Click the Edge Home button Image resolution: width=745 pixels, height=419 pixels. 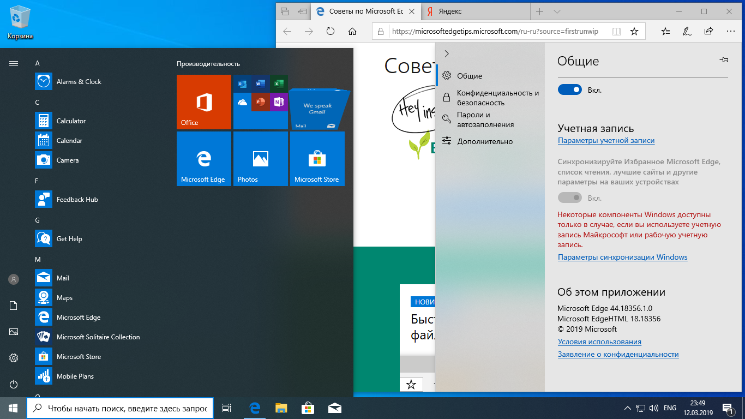(x=352, y=31)
